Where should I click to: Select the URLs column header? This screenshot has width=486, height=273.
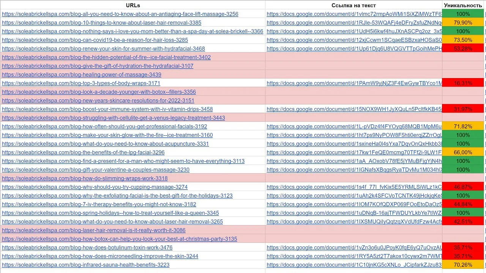[133, 5]
